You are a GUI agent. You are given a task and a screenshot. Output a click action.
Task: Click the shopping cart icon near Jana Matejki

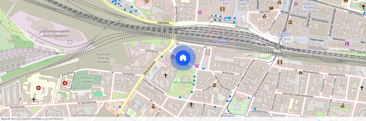tap(200, 12)
